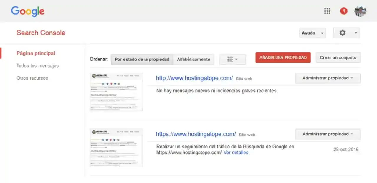Open the http://www.hostingatope.com/ property link

pyautogui.click(x=194, y=78)
